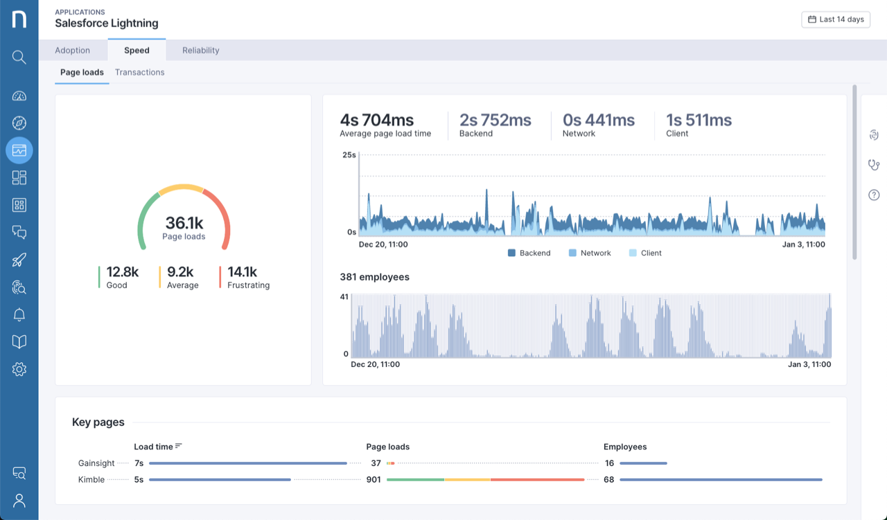Open search from the left sidebar
Viewport: 887px width, 520px height.
[19, 57]
